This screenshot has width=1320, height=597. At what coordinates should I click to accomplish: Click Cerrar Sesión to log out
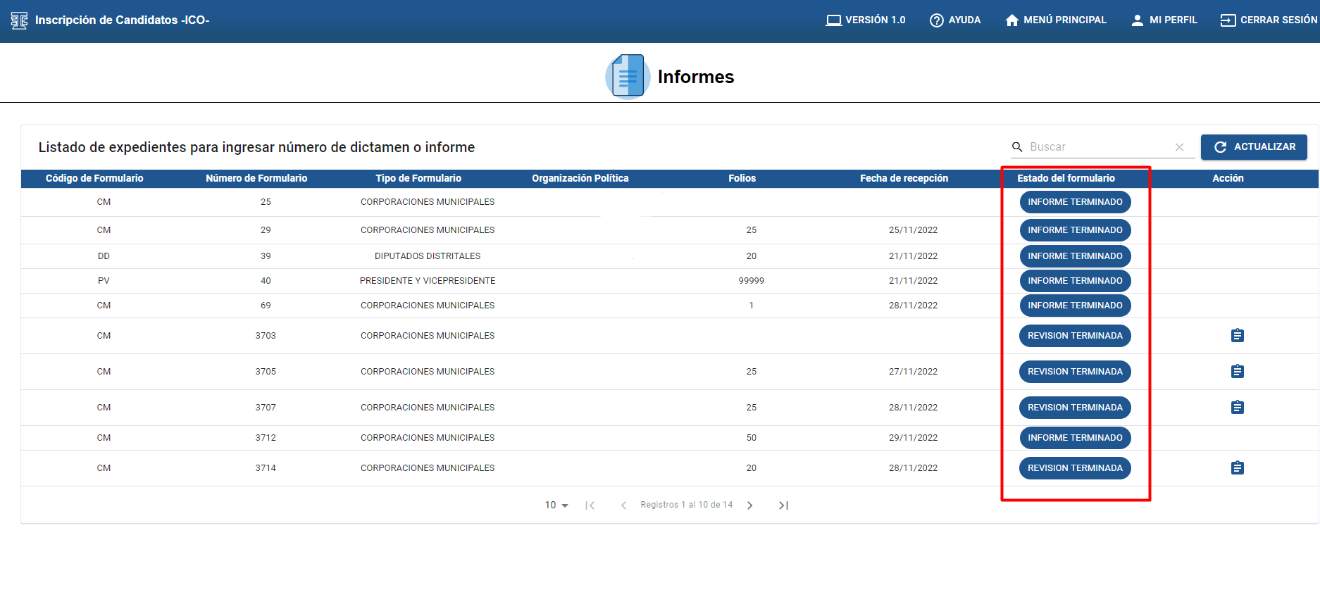1269,20
